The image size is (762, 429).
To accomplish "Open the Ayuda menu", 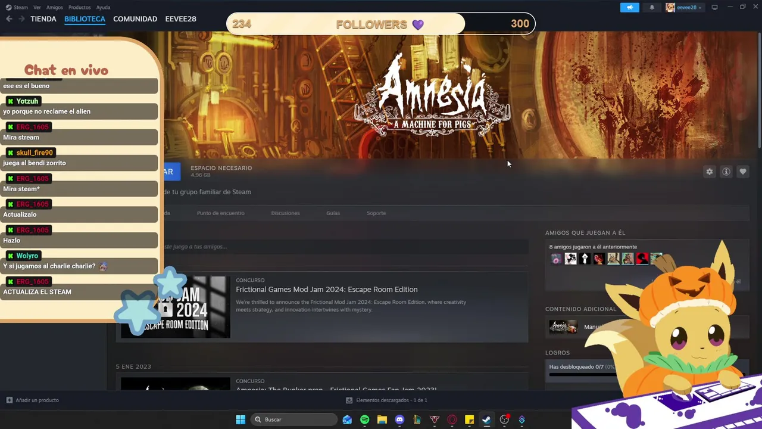I will [x=103, y=7].
